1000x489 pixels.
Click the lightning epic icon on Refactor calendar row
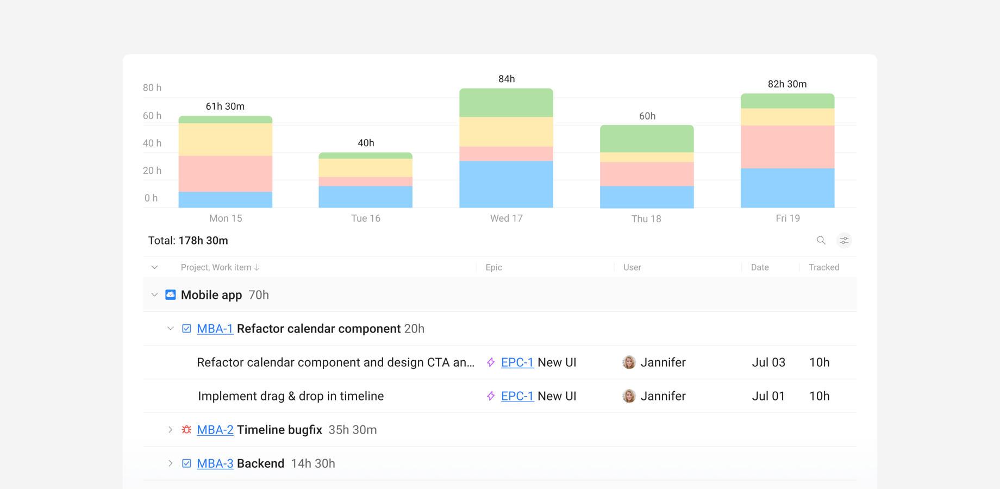click(x=490, y=362)
